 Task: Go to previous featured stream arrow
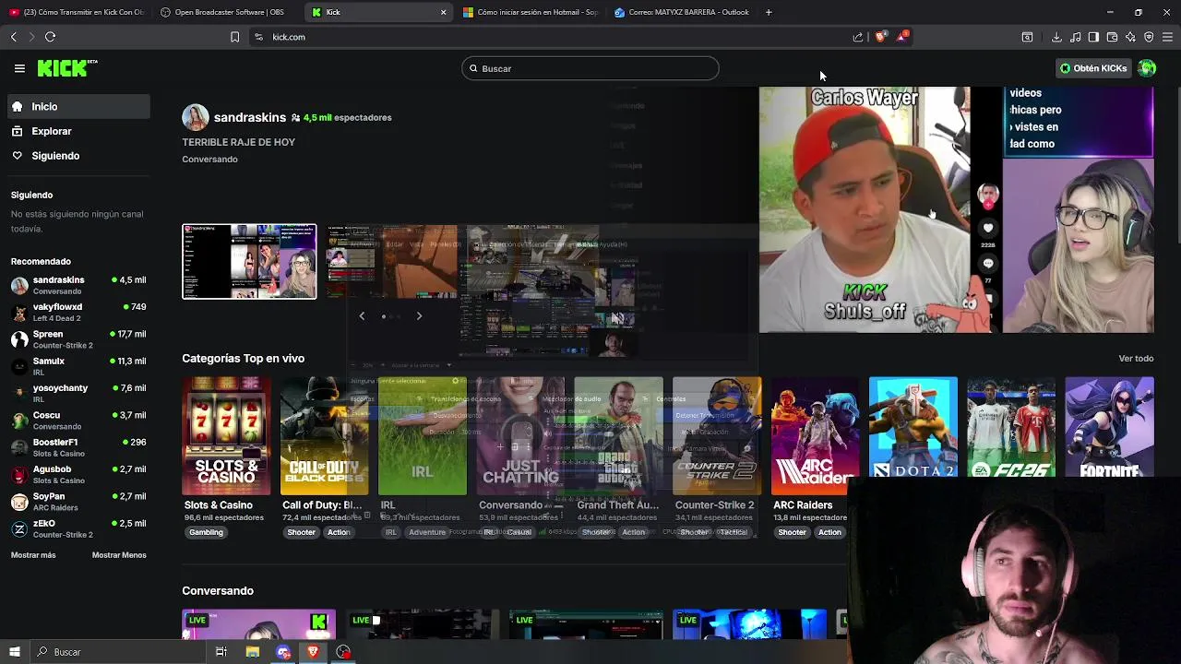[x=362, y=316]
